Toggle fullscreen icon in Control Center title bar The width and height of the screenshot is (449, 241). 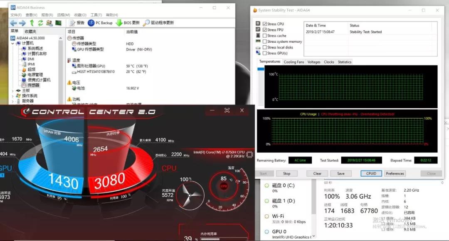(227, 110)
